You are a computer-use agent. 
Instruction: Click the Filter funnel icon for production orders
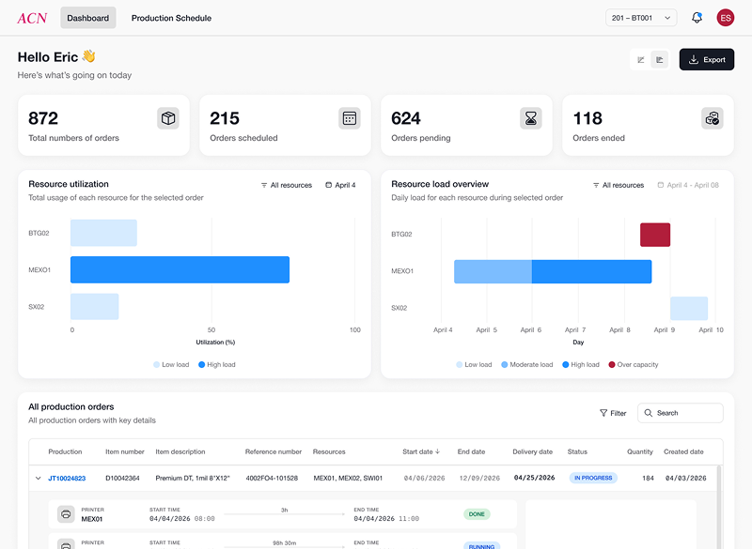[x=603, y=413]
